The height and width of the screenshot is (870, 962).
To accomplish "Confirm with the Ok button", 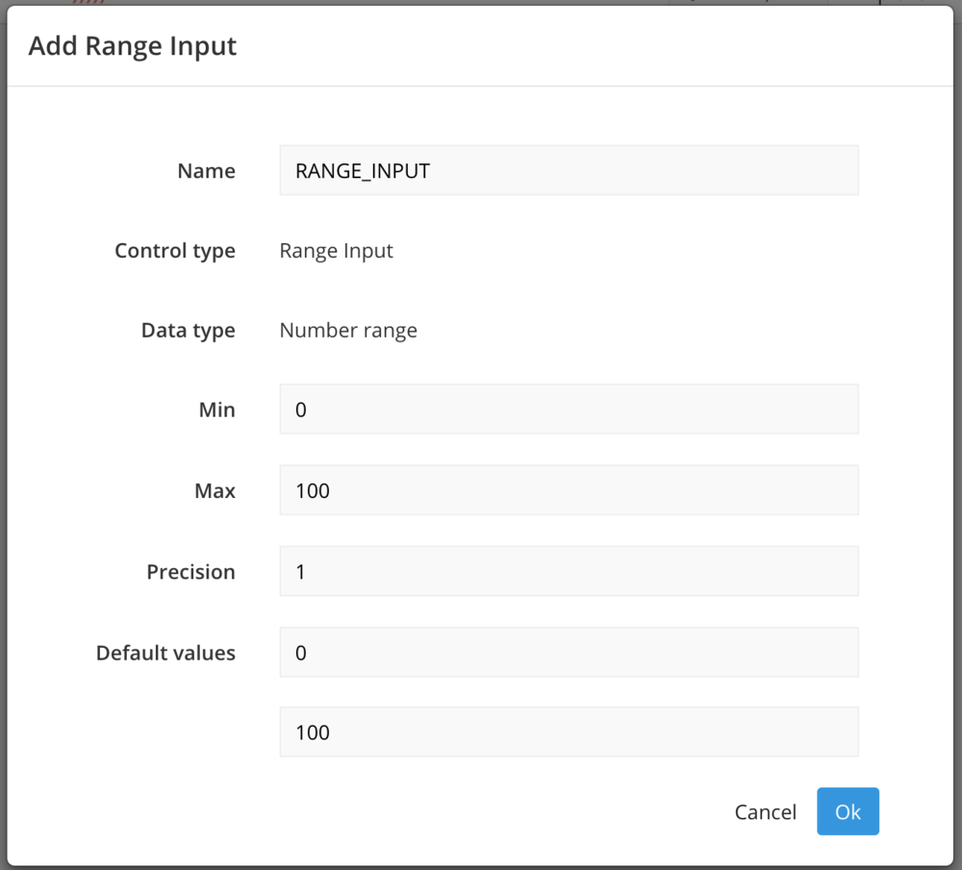I will point(848,811).
